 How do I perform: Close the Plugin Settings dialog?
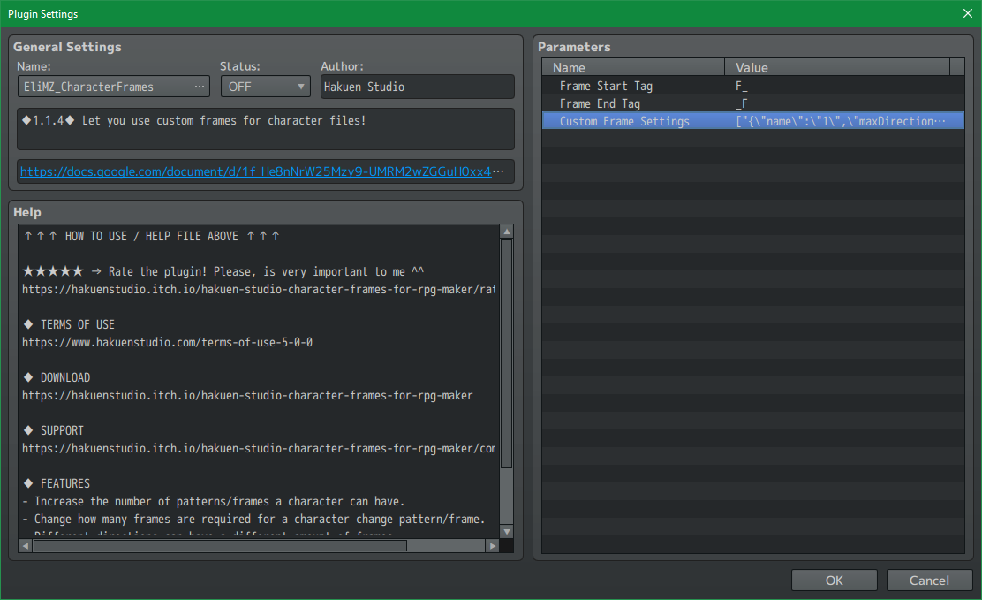point(968,13)
